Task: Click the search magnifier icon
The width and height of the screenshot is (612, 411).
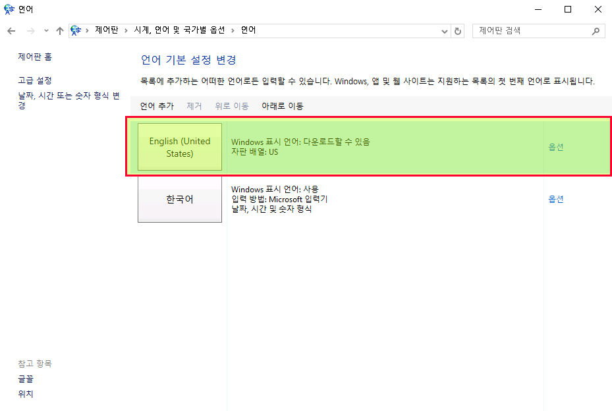Action: [596, 31]
